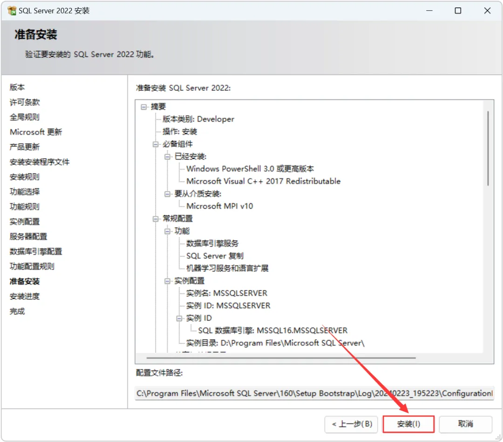Click the 配置文件路径 path field

pyautogui.click(x=314, y=394)
